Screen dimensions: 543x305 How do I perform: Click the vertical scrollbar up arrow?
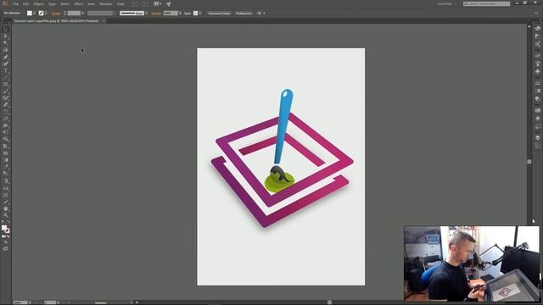coord(529,26)
